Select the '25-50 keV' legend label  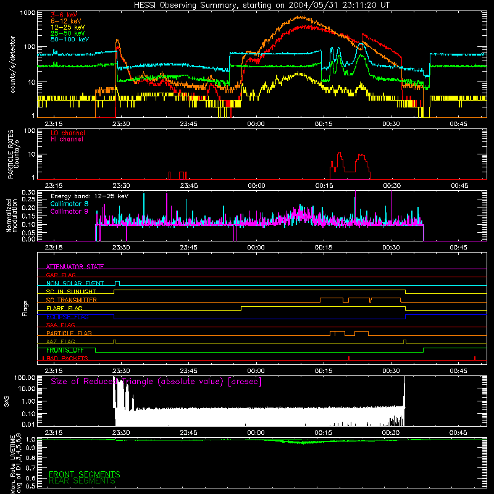point(68,33)
